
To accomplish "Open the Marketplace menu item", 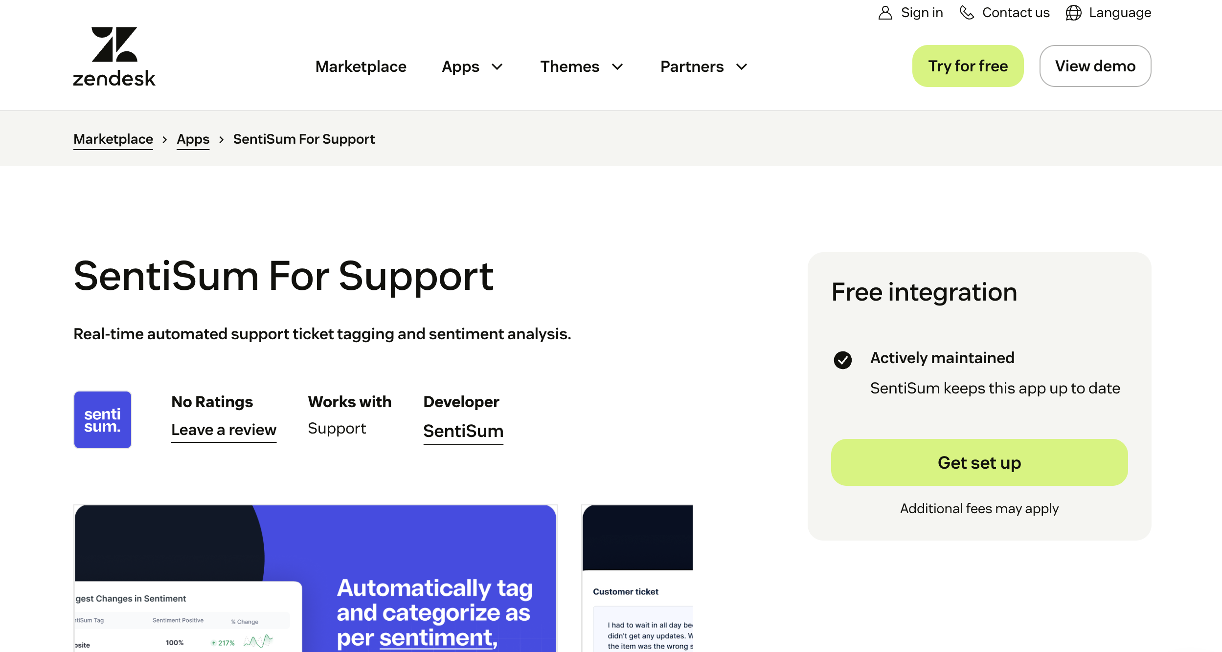I will point(361,66).
